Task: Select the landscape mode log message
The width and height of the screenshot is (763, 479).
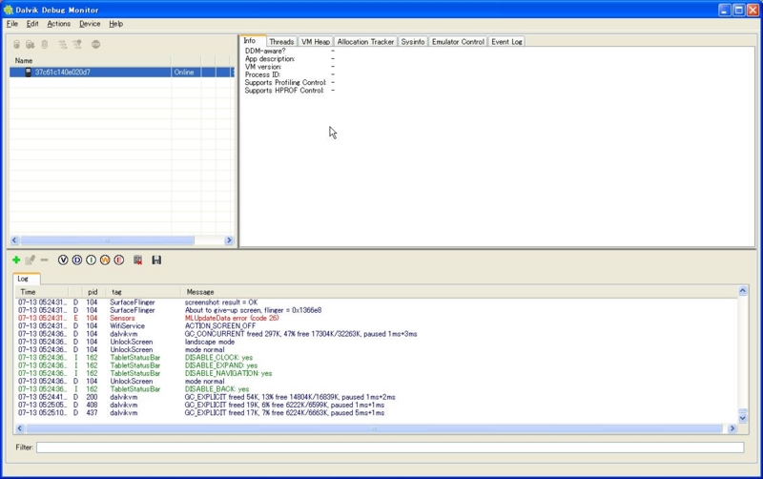Action: [x=210, y=342]
